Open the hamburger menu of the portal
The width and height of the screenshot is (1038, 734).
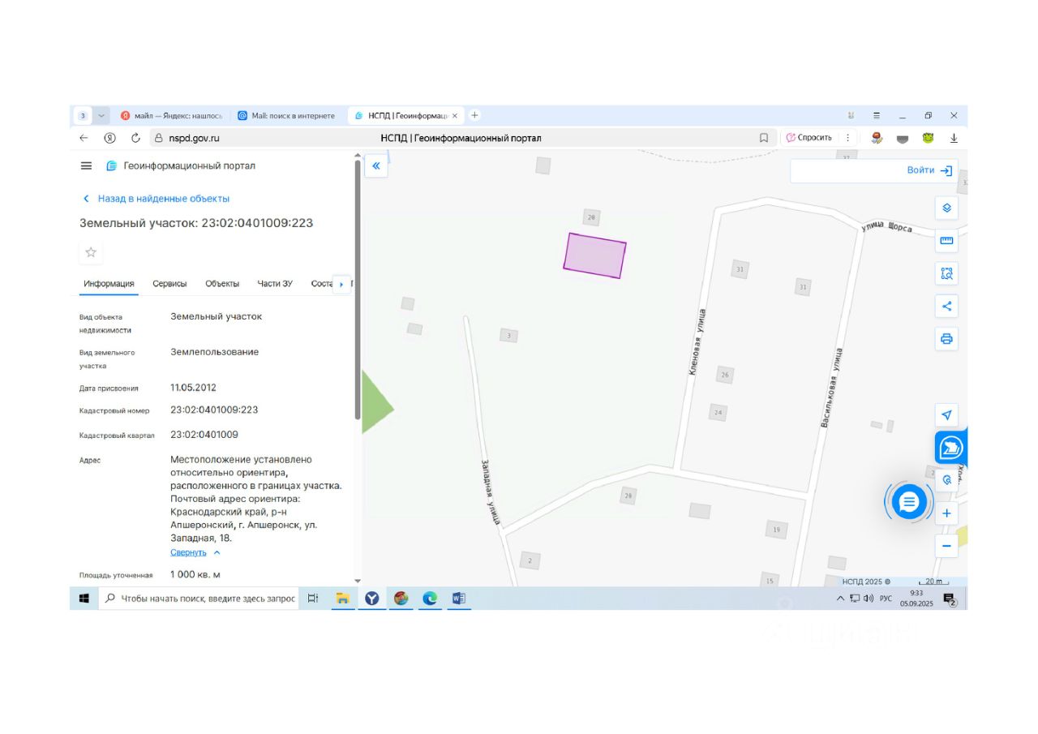click(x=86, y=165)
